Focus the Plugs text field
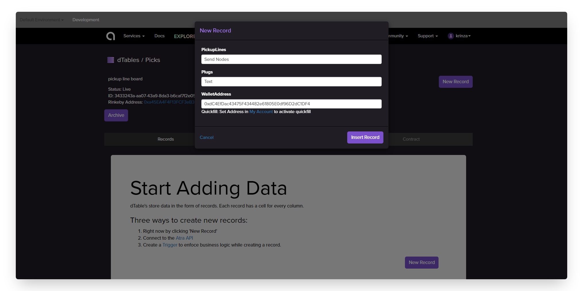Image resolution: width=583 pixels, height=291 pixels. pos(291,82)
